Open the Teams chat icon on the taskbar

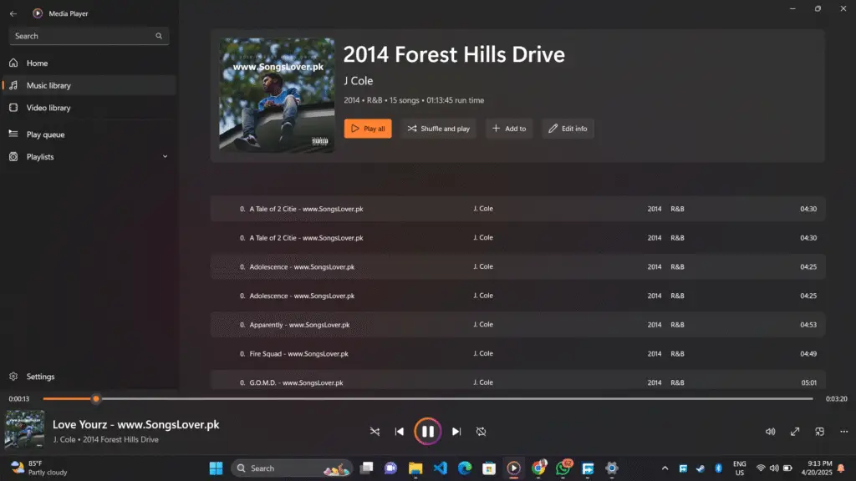point(391,468)
